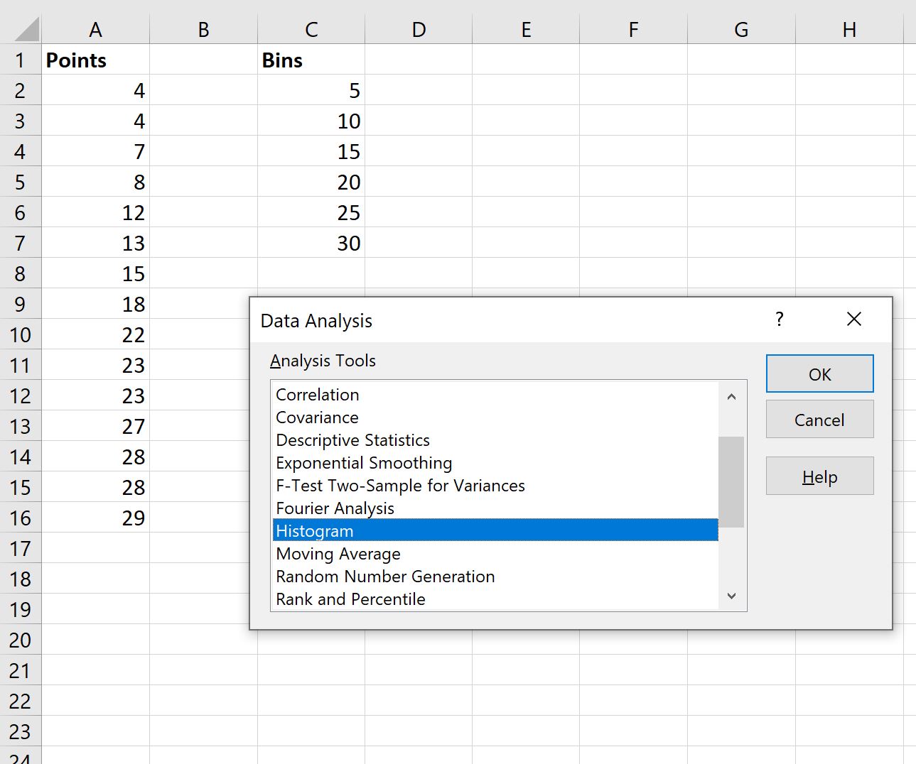Select row 1 header
Viewport: 916px width, 764px height.
(x=21, y=60)
